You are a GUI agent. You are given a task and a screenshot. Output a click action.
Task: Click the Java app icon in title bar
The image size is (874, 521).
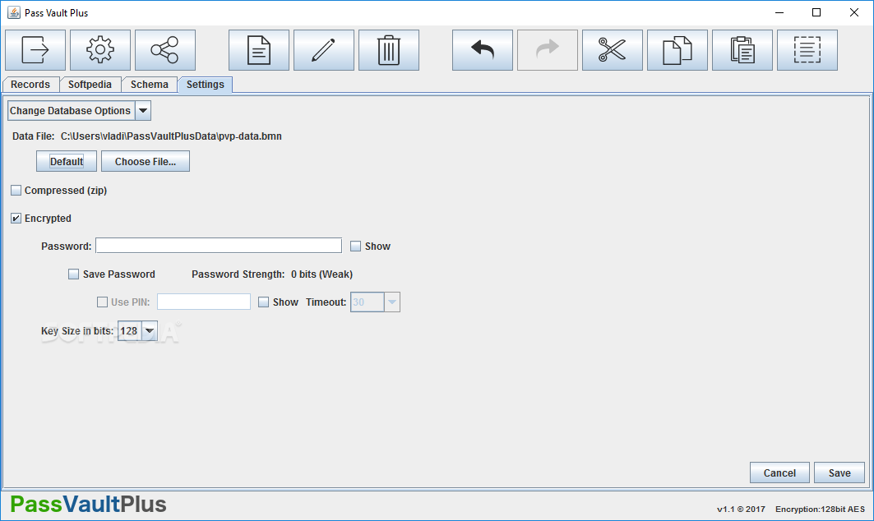coord(14,12)
